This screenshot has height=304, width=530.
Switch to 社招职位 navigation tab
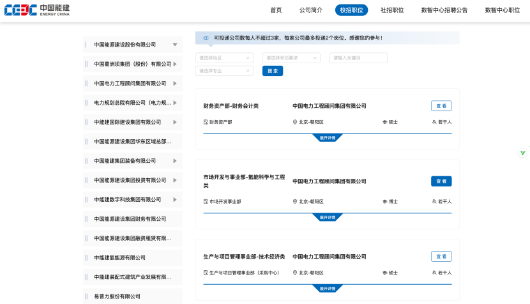click(392, 10)
